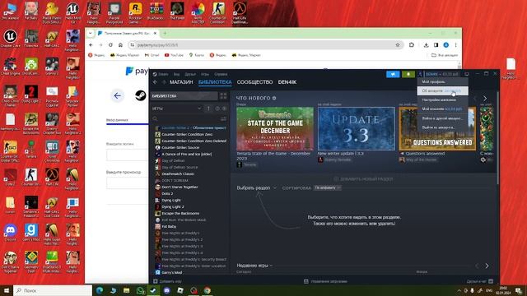
Task: Open the Steam announcements megaphone button
Action: click(x=393, y=74)
